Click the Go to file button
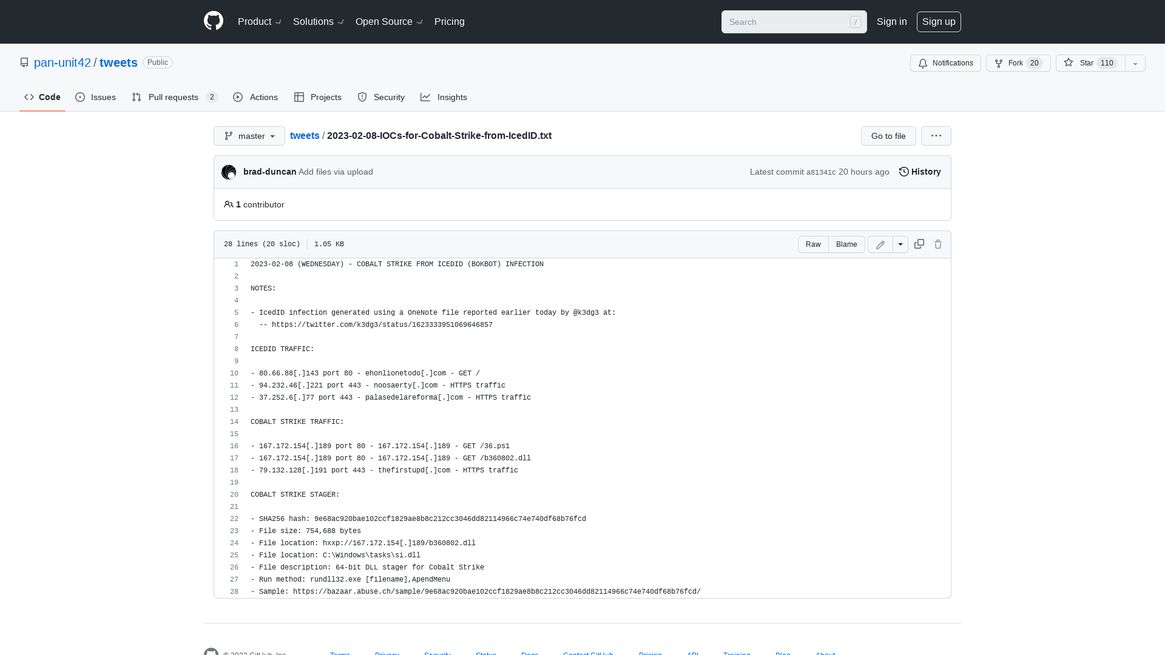The image size is (1165, 655). [888, 135]
